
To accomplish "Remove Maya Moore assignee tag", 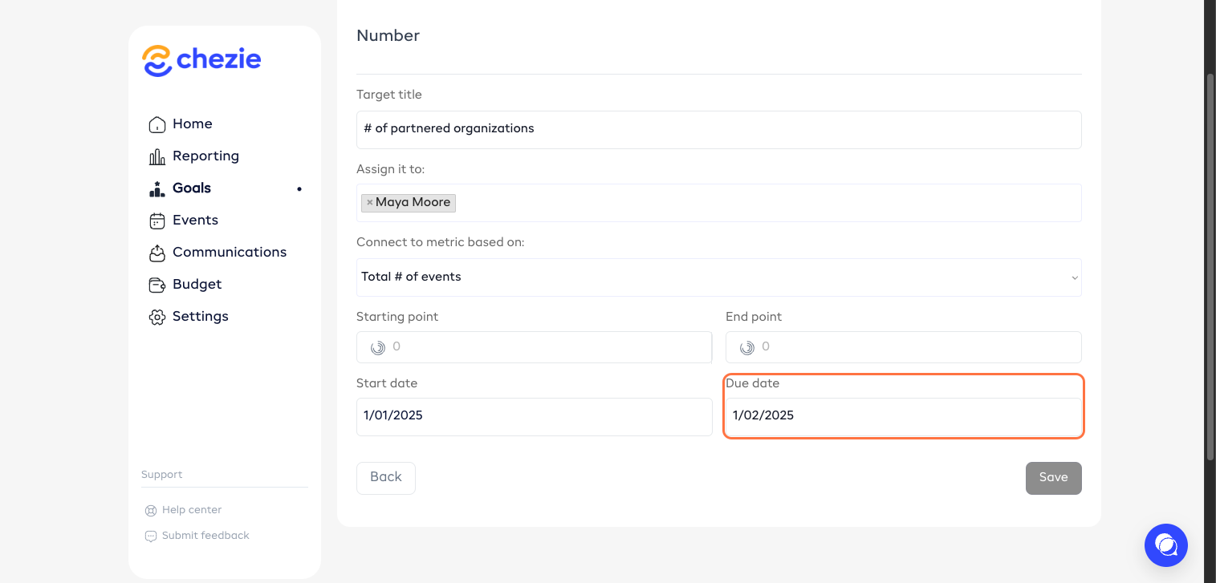I will coord(369,203).
